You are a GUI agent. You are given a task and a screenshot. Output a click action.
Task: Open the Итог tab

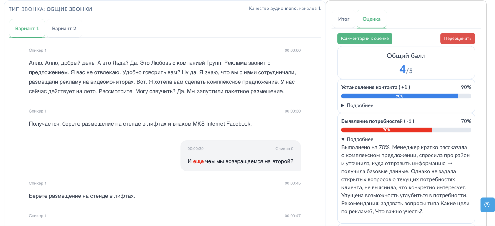pyautogui.click(x=344, y=19)
